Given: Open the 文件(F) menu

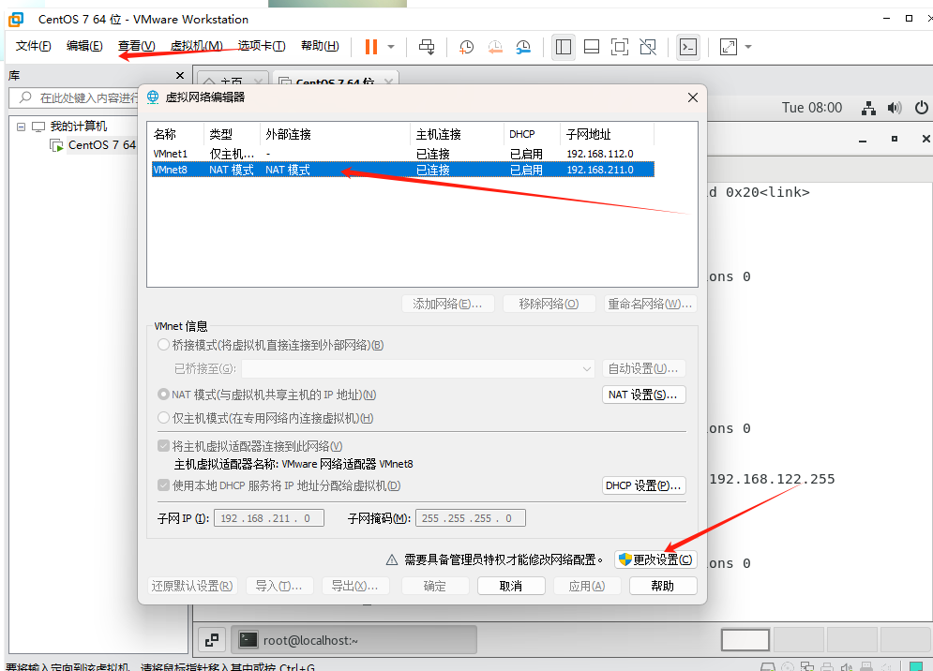Looking at the screenshot, I should [34, 47].
